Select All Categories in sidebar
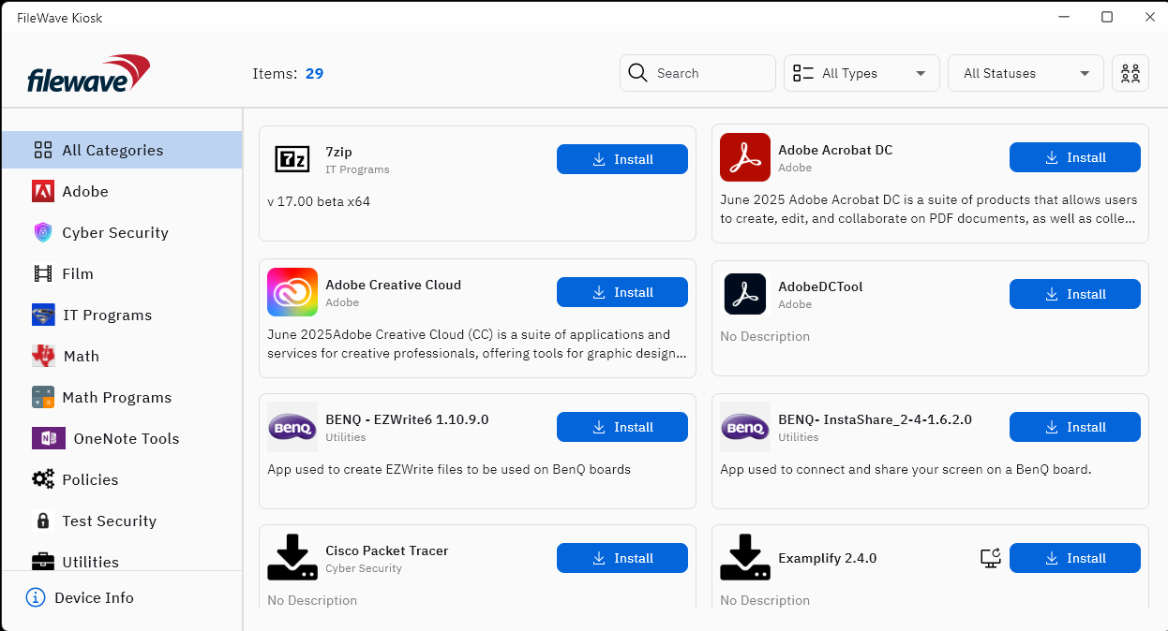Image resolution: width=1168 pixels, height=631 pixels. 122,150
